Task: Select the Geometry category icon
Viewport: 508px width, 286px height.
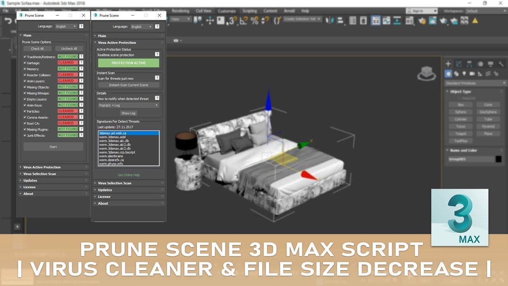Action: coord(448,73)
